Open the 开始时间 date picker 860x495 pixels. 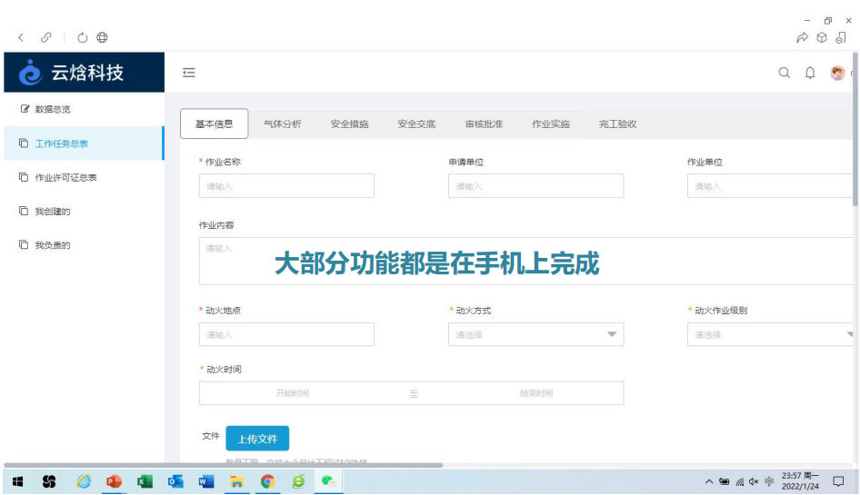[293, 393]
